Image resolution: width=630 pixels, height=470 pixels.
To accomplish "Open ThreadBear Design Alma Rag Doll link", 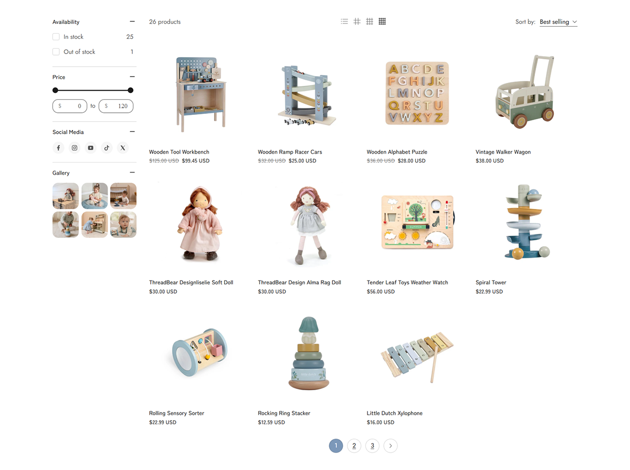I will point(299,283).
